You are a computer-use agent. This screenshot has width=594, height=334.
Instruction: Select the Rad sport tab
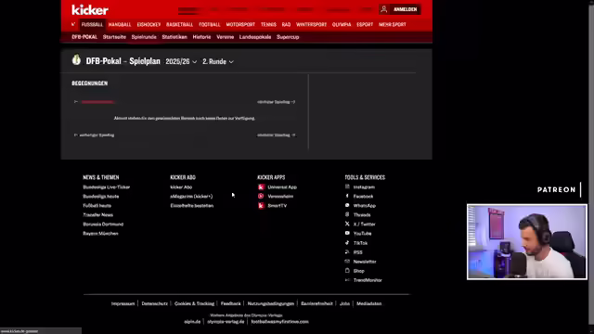(286, 25)
